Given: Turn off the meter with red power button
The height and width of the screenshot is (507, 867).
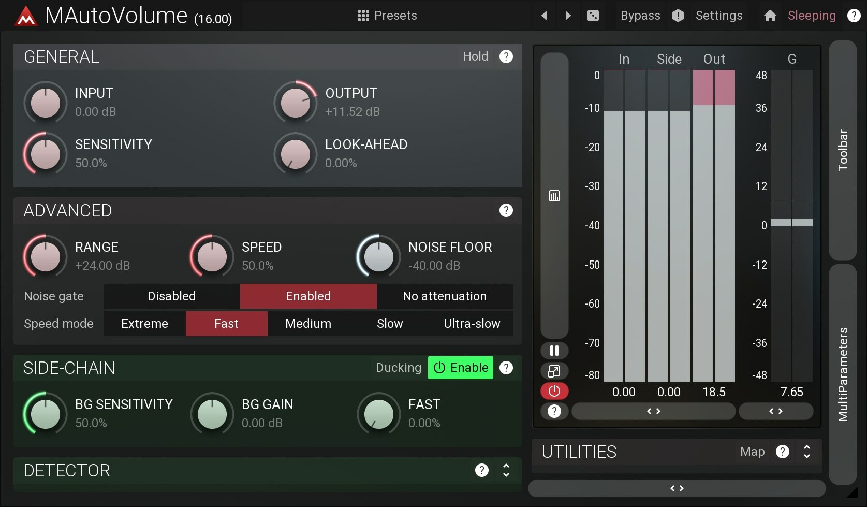Looking at the screenshot, I should click(554, 391).
